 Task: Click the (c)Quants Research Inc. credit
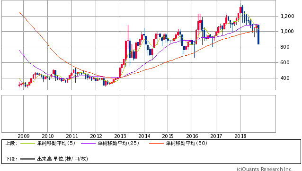pos(265,169)
